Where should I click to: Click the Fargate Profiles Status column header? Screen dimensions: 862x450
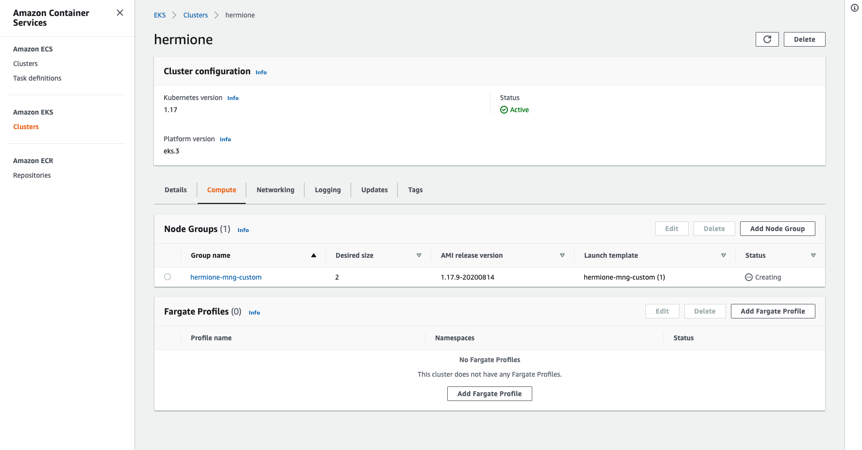(683, 338)
